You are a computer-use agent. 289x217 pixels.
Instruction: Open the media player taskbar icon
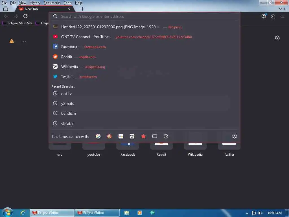(140, 213)
